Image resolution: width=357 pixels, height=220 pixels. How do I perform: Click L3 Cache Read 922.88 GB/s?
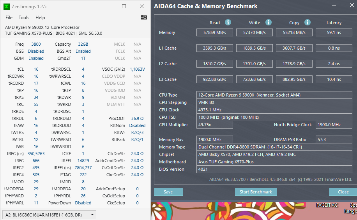(215, 79)
